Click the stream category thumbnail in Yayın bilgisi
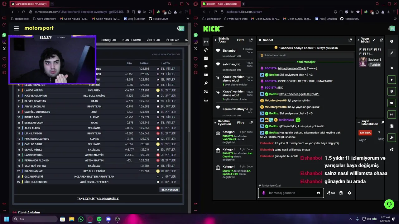This screenshot has width=399, height=224. [363, 62]
